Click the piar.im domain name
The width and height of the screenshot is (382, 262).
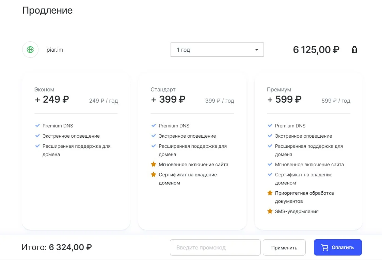pyautogui.click(x=55, y=50)
